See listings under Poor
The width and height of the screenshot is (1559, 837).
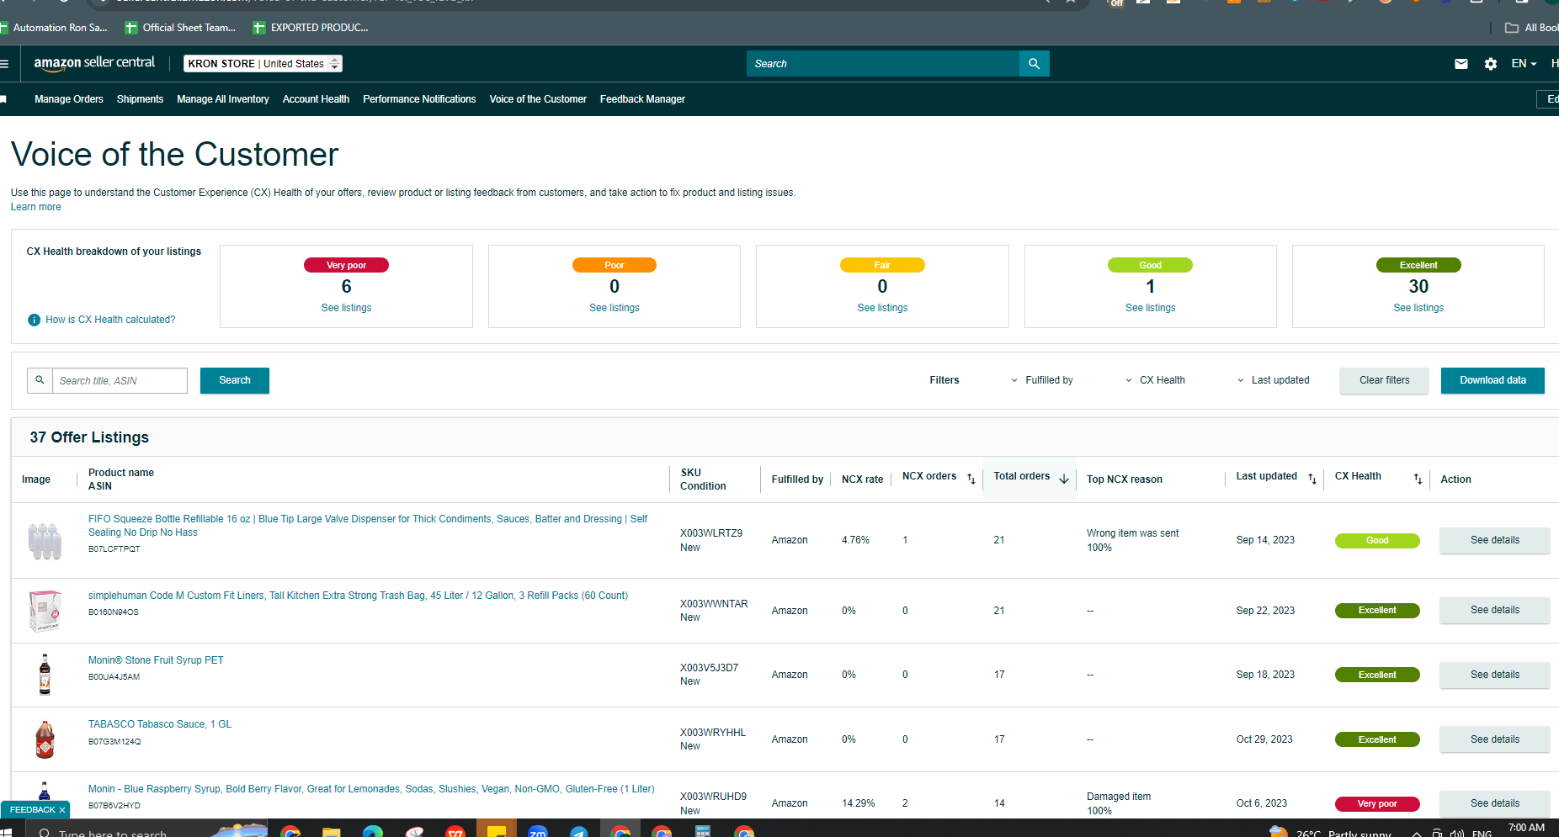pos(615,308)
